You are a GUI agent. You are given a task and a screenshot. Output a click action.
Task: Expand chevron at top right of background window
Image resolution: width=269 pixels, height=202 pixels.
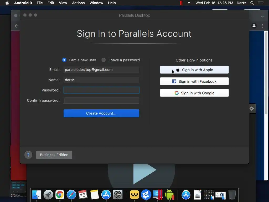[262, 17]
